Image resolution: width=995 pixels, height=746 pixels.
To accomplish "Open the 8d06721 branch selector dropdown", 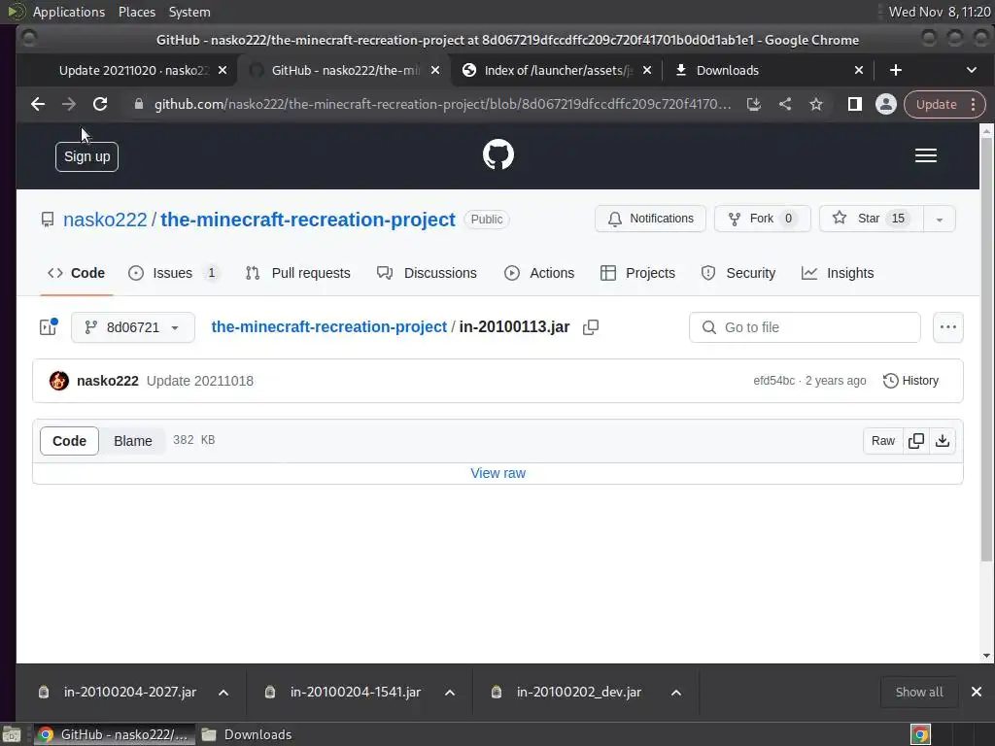I will coord(132,327).
